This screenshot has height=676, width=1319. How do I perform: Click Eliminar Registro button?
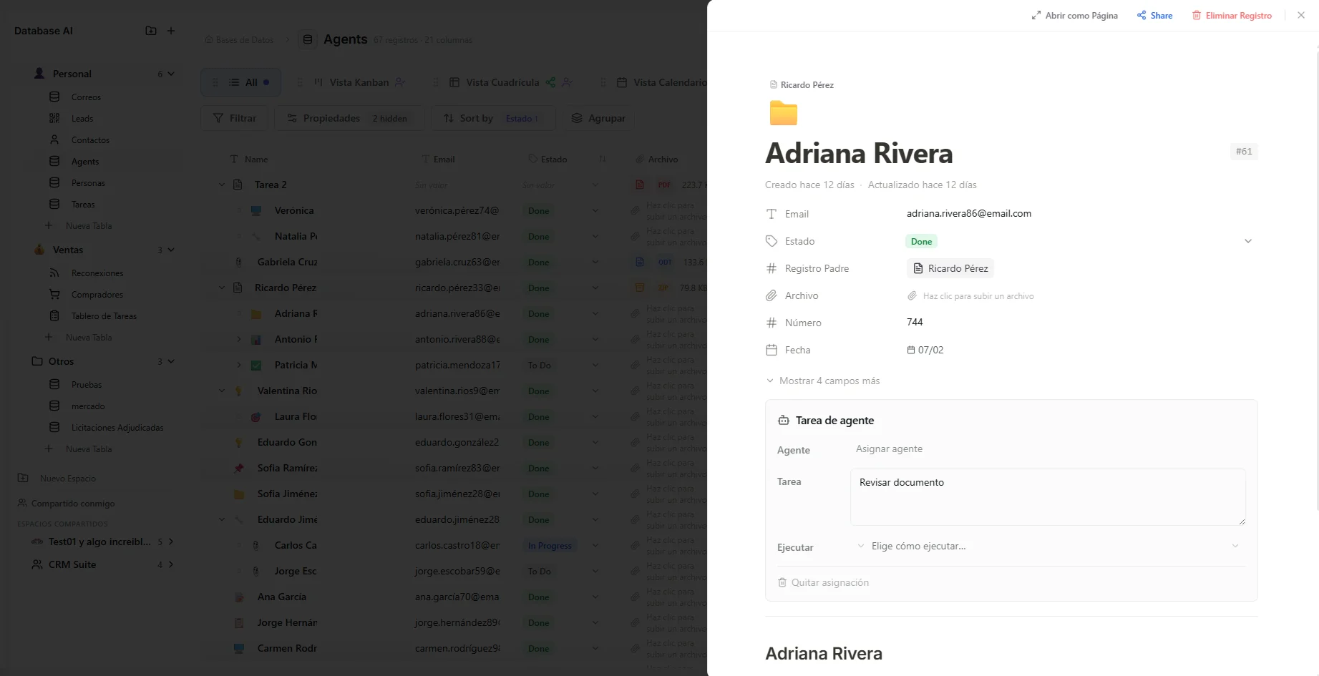[1232, 15]
